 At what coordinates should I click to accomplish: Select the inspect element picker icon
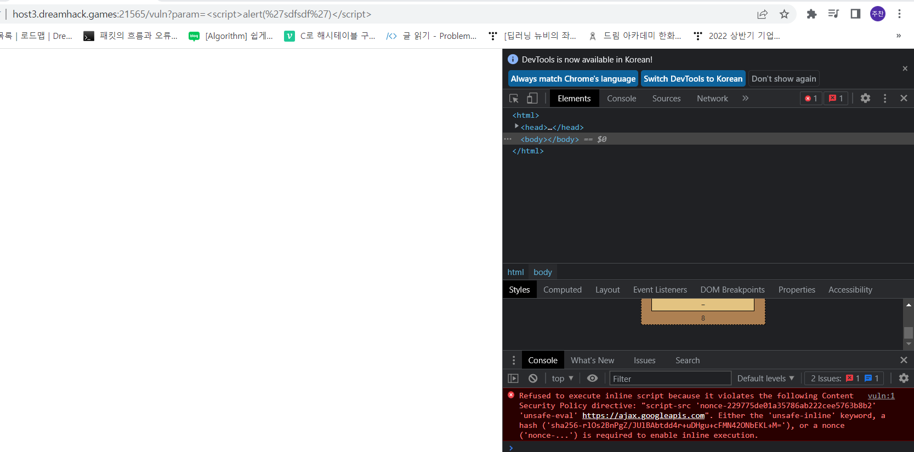(514, 99)
